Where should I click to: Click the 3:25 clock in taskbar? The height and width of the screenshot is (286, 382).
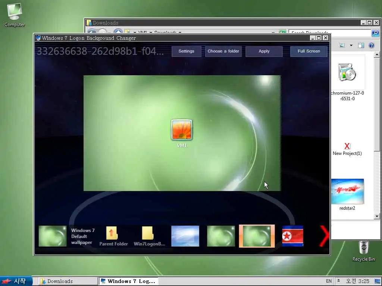pos(358,281)
